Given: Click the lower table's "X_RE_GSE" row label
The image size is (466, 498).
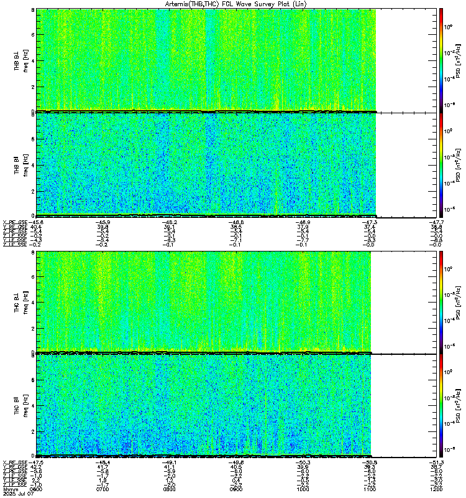Looking at the screenshot, I should [x=15, y=463].
